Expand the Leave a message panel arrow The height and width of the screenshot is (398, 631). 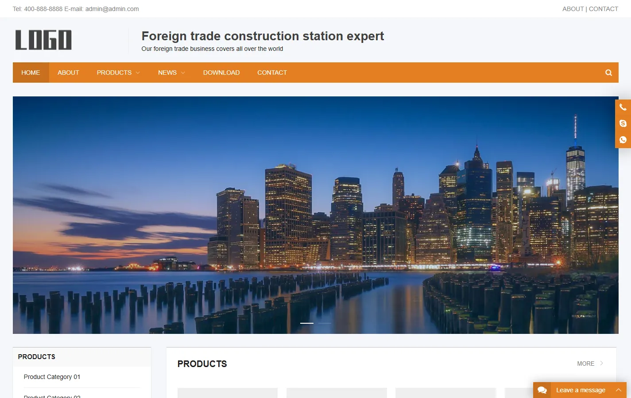click(x=619, y=390)
